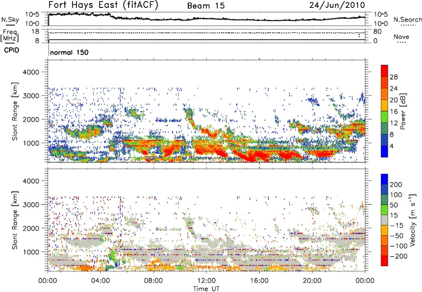The width and height of the screenshot is (422, 292).
Task: Select the 'Freq. [MHz]' axis label
Action: [9, 36]
